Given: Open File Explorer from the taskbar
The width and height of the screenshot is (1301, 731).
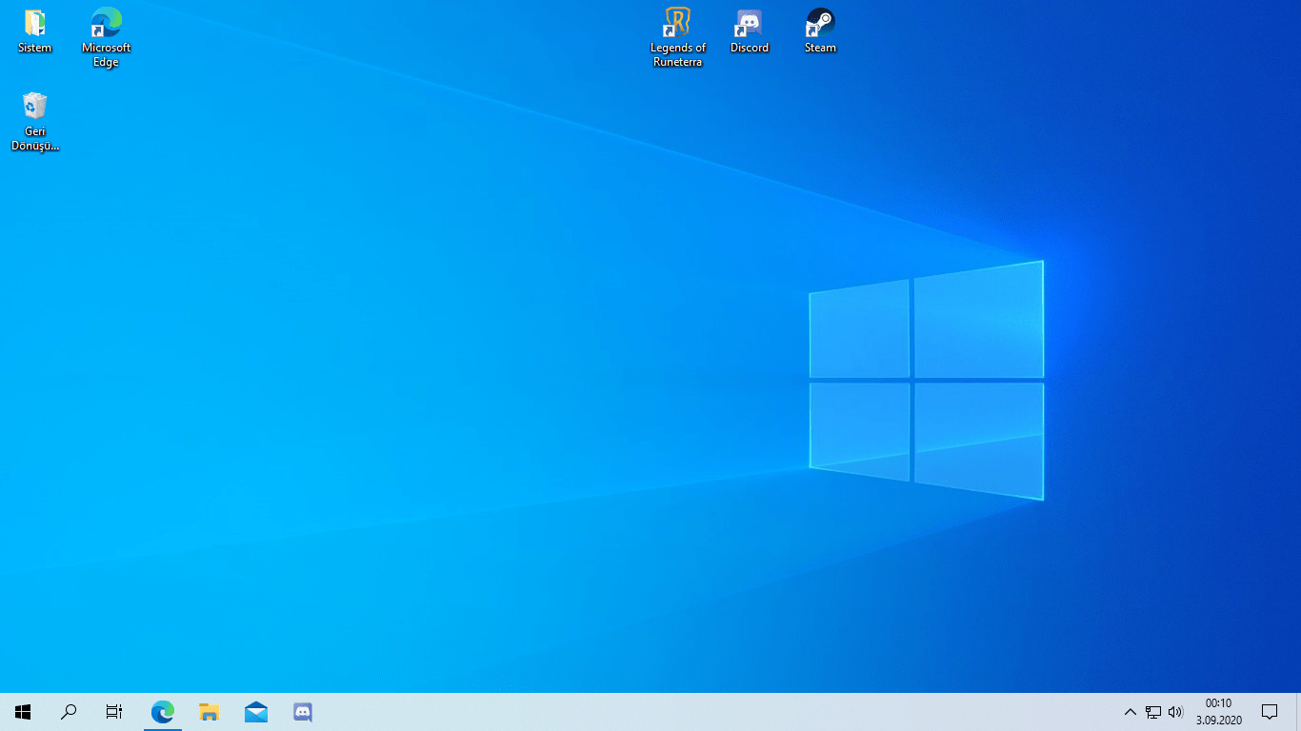Looking at the screenshot, I should 210,712.
